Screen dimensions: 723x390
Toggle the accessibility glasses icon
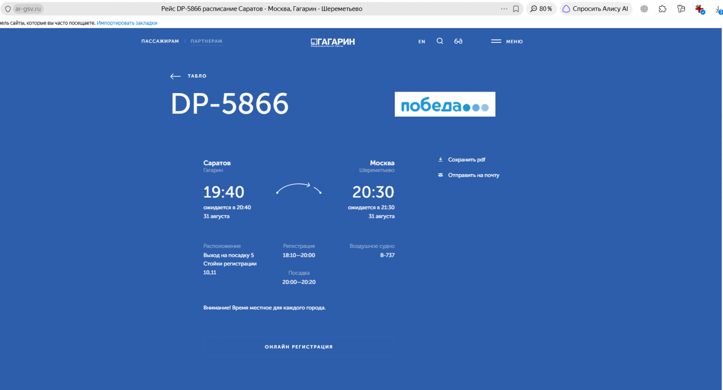pyautogui.click(x=458, y=41)
